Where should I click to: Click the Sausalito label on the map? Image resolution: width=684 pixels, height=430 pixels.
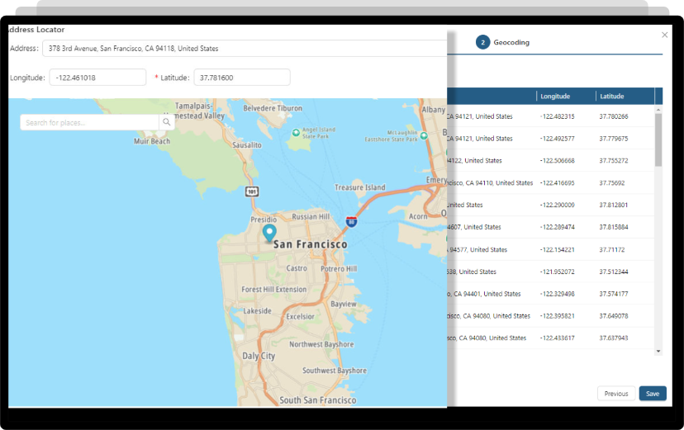pos(247,145)
